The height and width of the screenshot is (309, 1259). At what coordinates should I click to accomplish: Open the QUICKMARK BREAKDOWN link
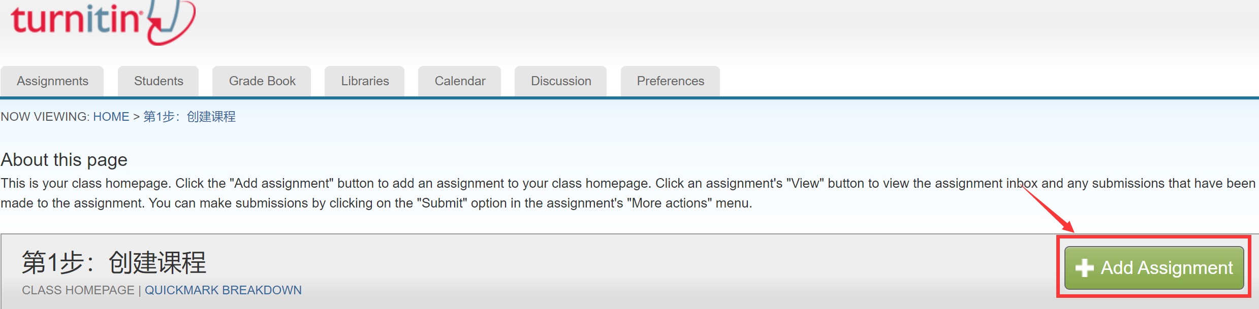point(223,290)
